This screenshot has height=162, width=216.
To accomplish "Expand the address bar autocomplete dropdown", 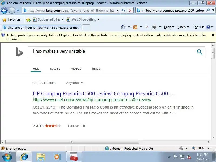I will (x=117, y=11).
